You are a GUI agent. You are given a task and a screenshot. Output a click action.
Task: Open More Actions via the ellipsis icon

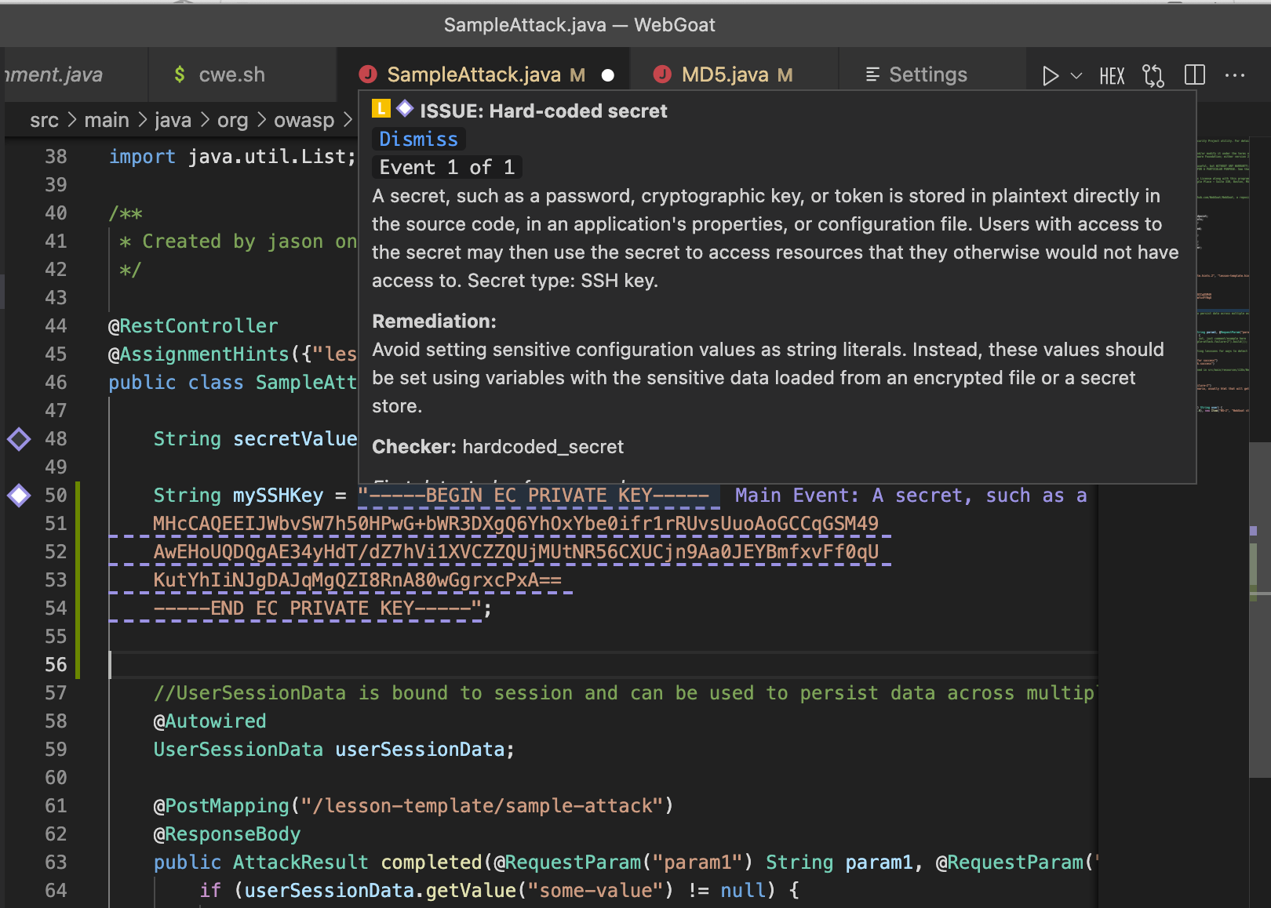coord(1235,75)
